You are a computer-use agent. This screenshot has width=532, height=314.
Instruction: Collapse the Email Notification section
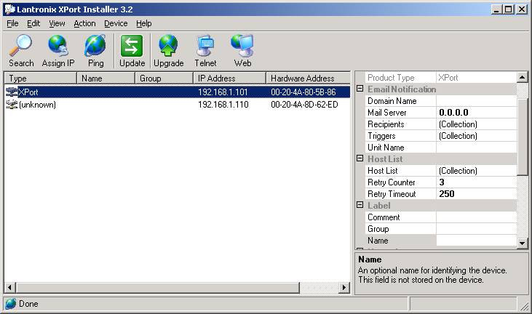tap(360, 89)
